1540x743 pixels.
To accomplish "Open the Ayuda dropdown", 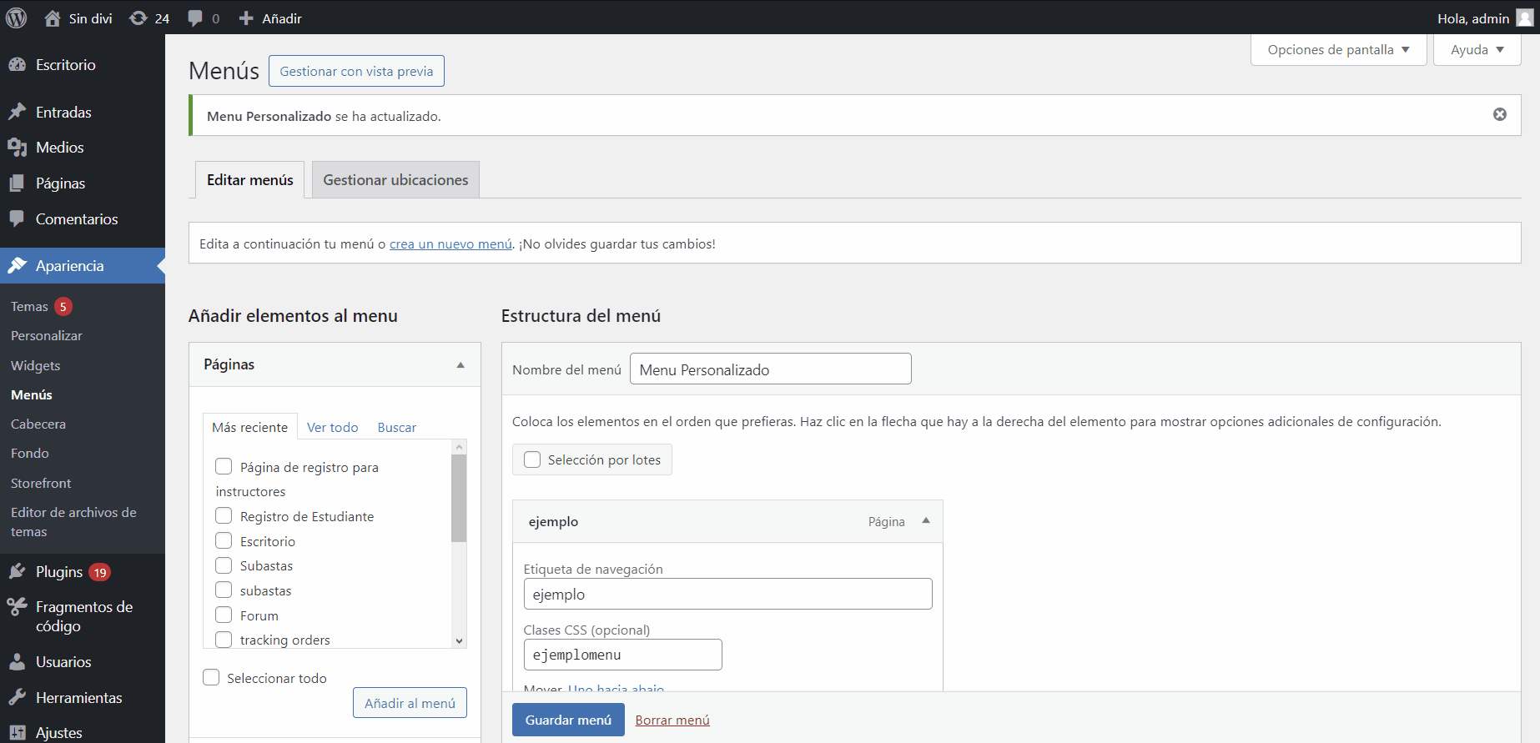I will pos(1477,50).
